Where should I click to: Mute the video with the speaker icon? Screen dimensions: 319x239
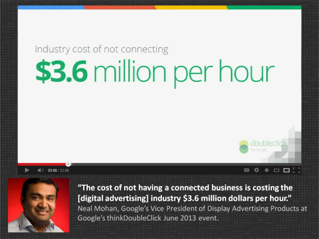40,170
